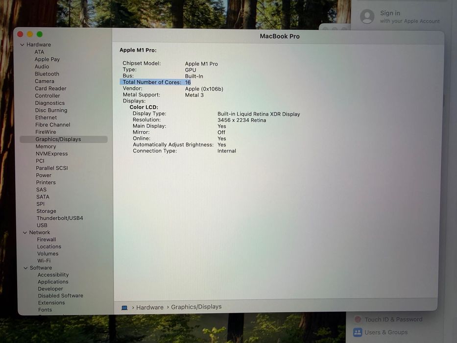The height and width of the screenshot is (343, 457).
Task: Select USB in the sidebar
Action: coord(42,225)
